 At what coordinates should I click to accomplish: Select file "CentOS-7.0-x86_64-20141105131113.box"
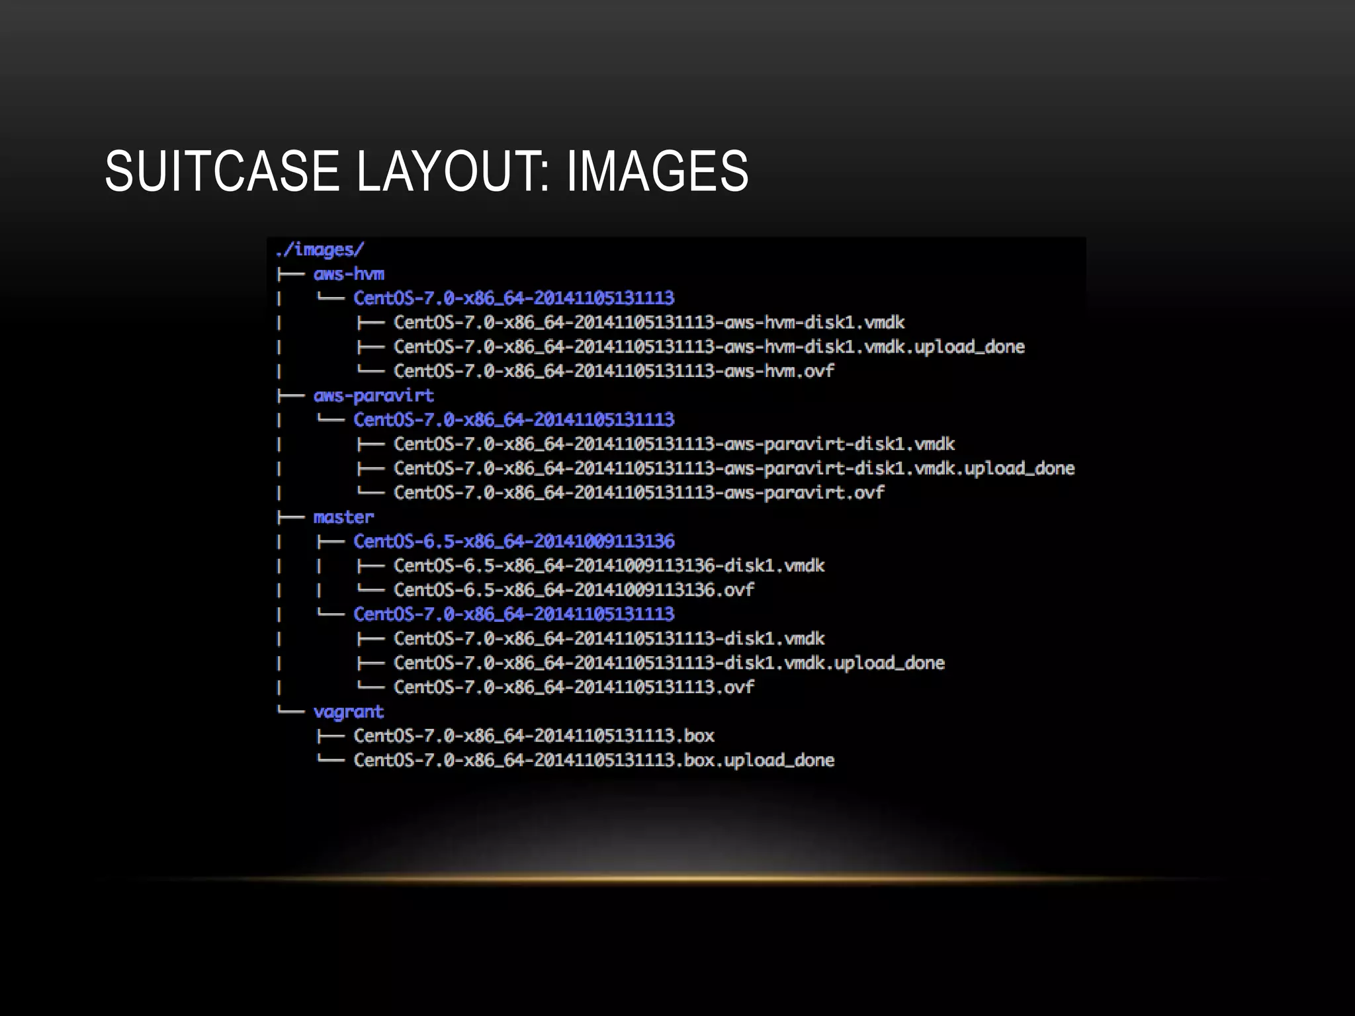[534, 736]
